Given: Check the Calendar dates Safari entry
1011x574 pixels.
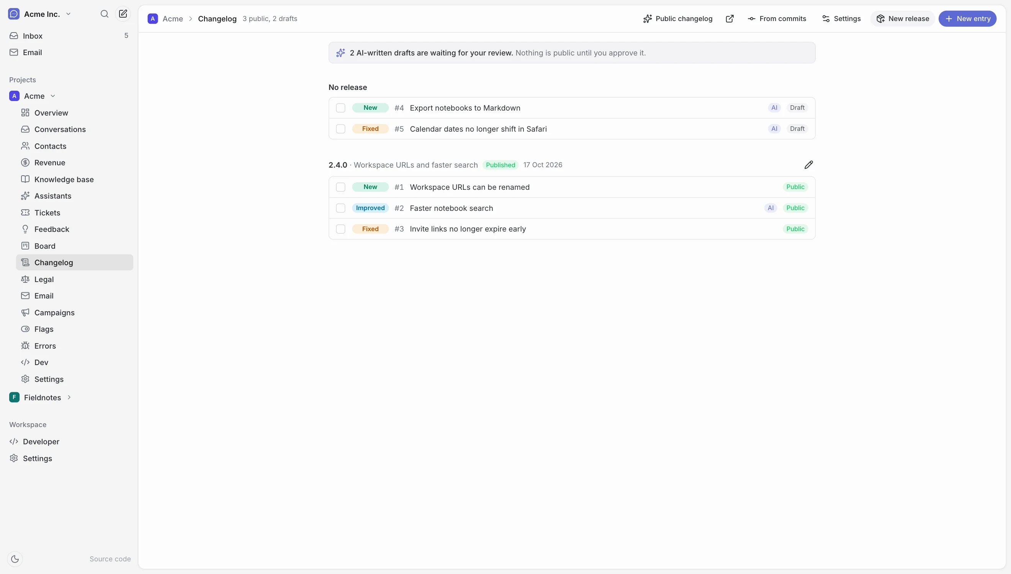Looking at the screenshot, I should point(340,129).
